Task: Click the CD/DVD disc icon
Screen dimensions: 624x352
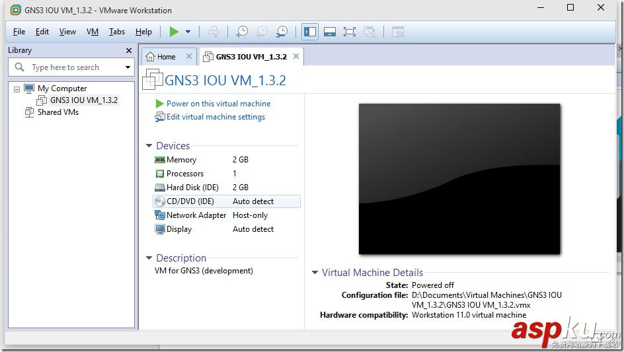Action: coord(159,201)
